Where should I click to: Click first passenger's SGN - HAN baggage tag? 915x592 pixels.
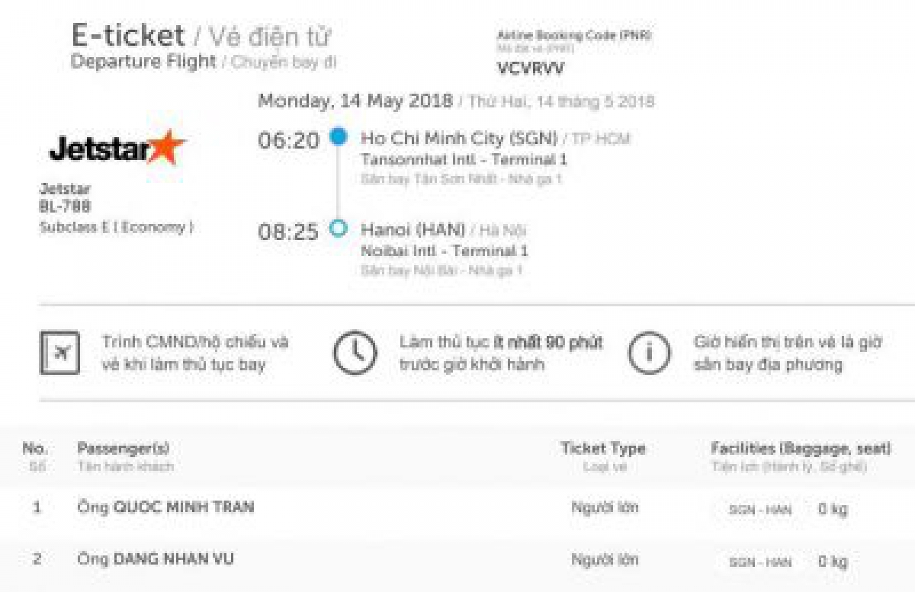point(760,510)
